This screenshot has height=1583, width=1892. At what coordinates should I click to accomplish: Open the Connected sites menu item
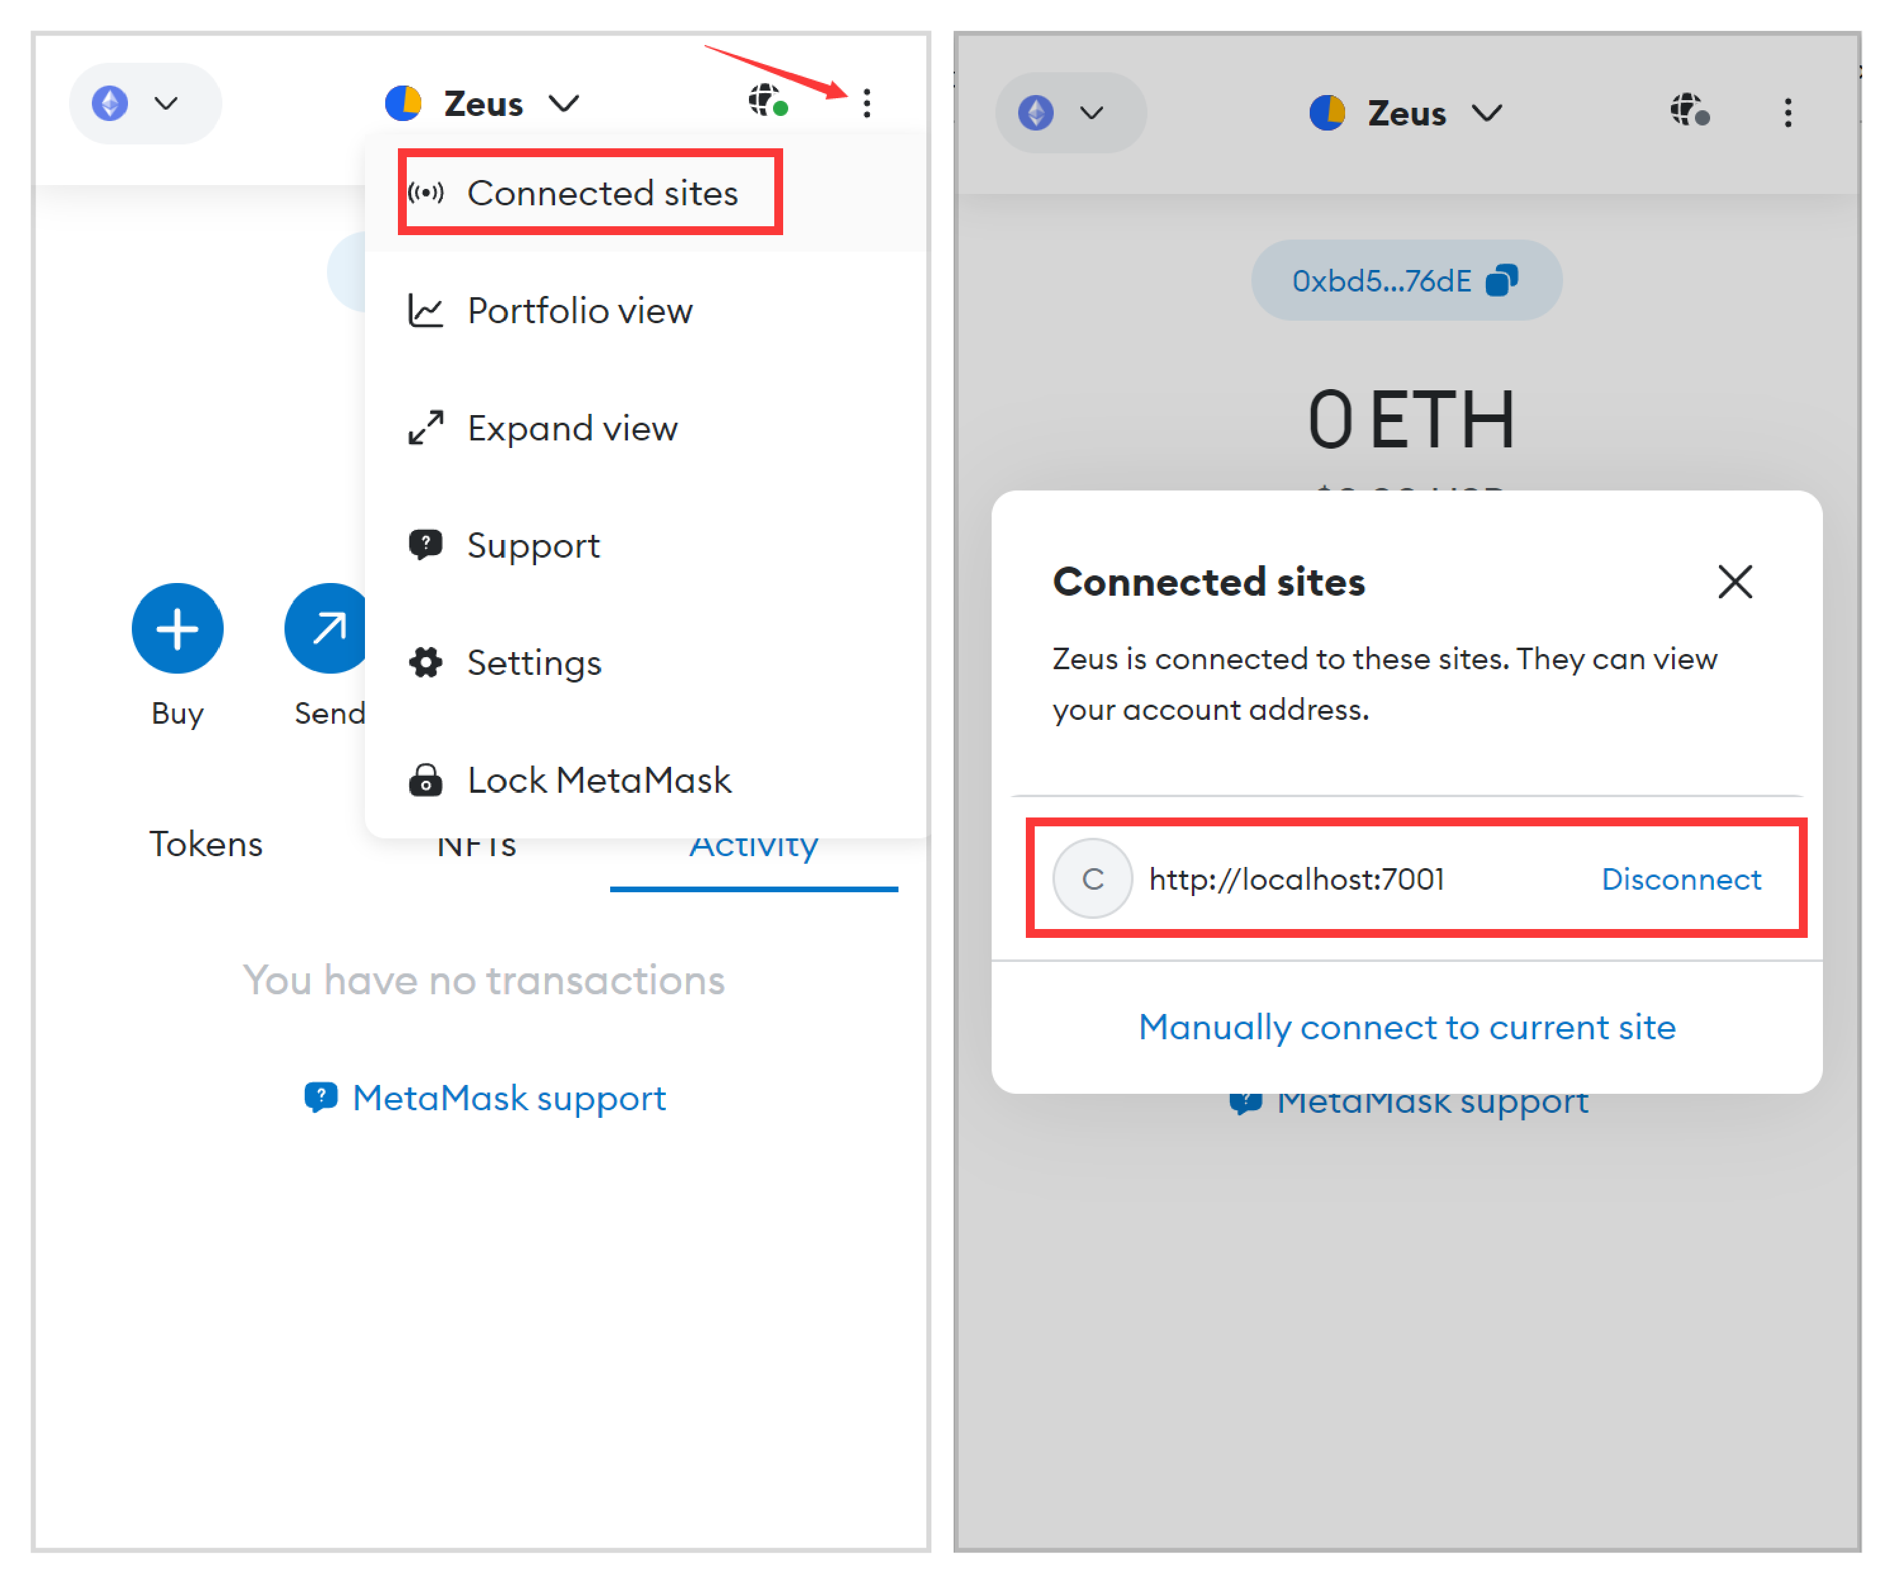tap(602, 192)
